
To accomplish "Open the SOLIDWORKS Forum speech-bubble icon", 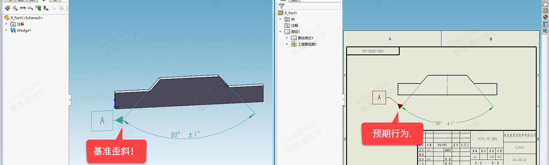I will 545,31.
